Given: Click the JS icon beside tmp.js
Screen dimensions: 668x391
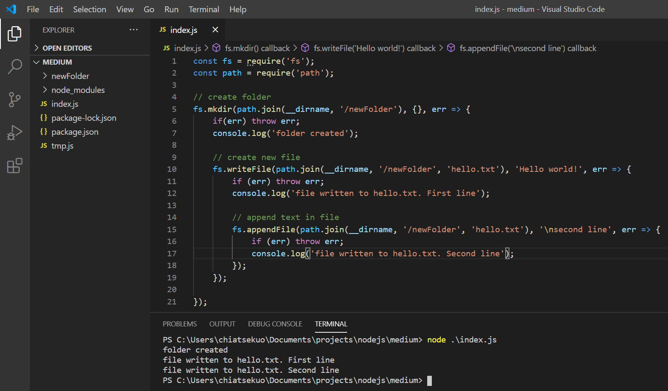Looking at the screenshot, I should pos(44,146).
